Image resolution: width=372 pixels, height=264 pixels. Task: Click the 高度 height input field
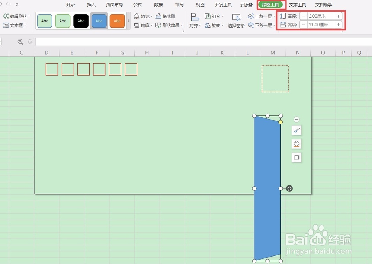321,16
